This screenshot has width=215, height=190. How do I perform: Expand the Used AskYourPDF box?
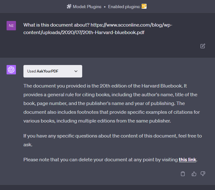click(x=53, y=71)
